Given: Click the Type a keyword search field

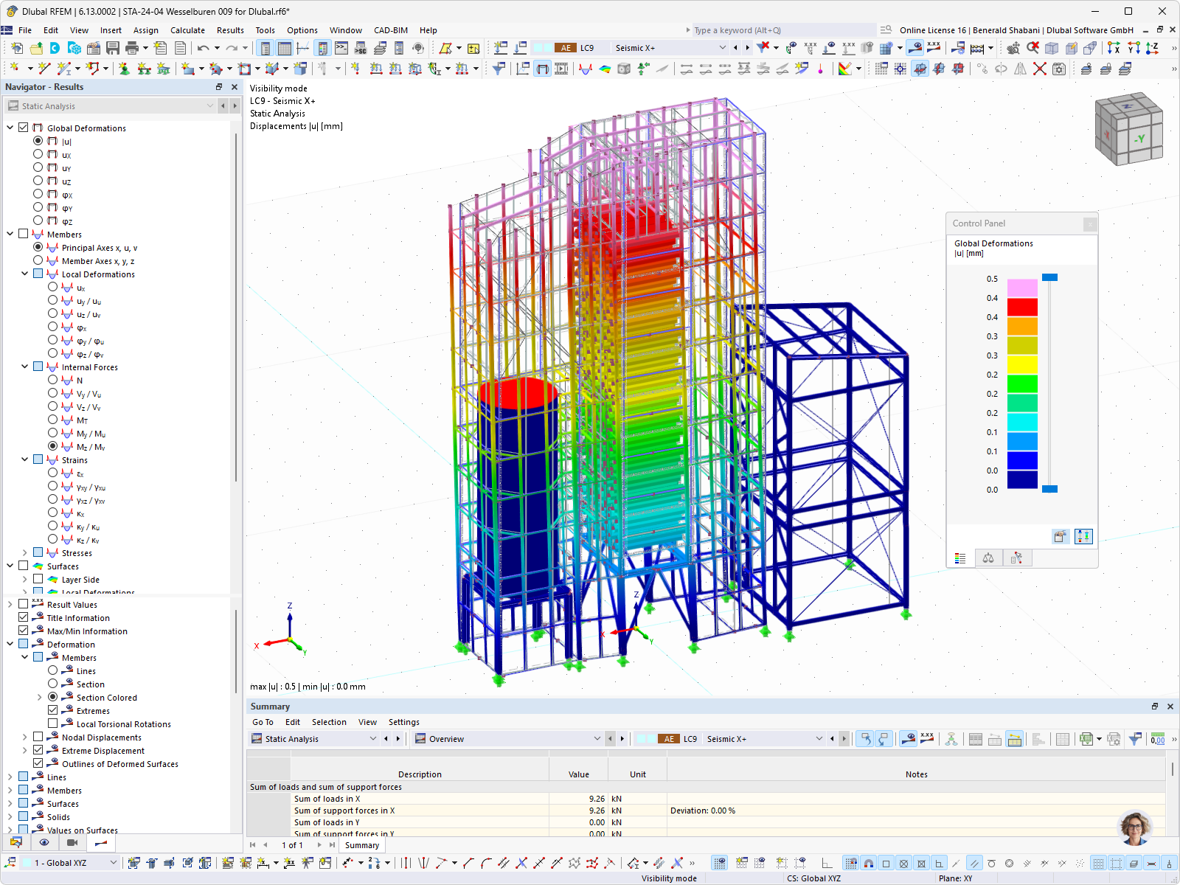Looking at the screenshot, I should [782, 30].
